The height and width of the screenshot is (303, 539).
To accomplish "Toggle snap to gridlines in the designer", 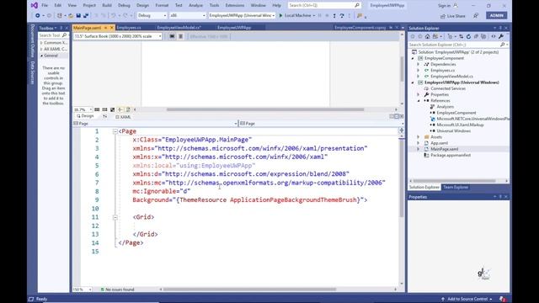I will pos(104,109).
